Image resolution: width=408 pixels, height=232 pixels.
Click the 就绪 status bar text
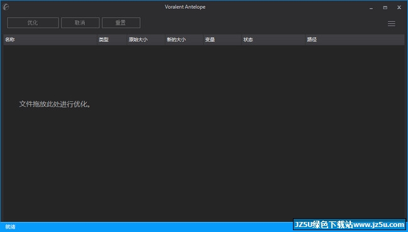(x=10, y=227)
